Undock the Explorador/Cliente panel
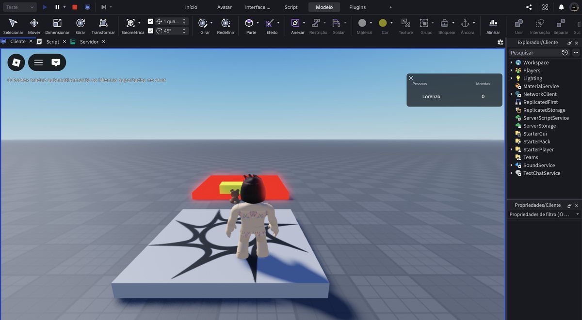 (569, 43)
